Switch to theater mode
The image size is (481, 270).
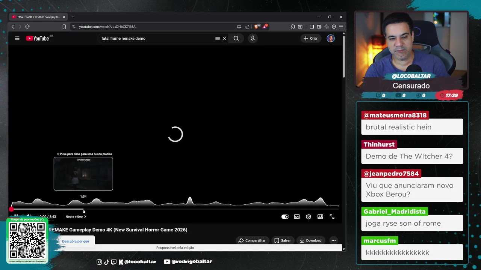pyautogui.click(x=320, y=216)
